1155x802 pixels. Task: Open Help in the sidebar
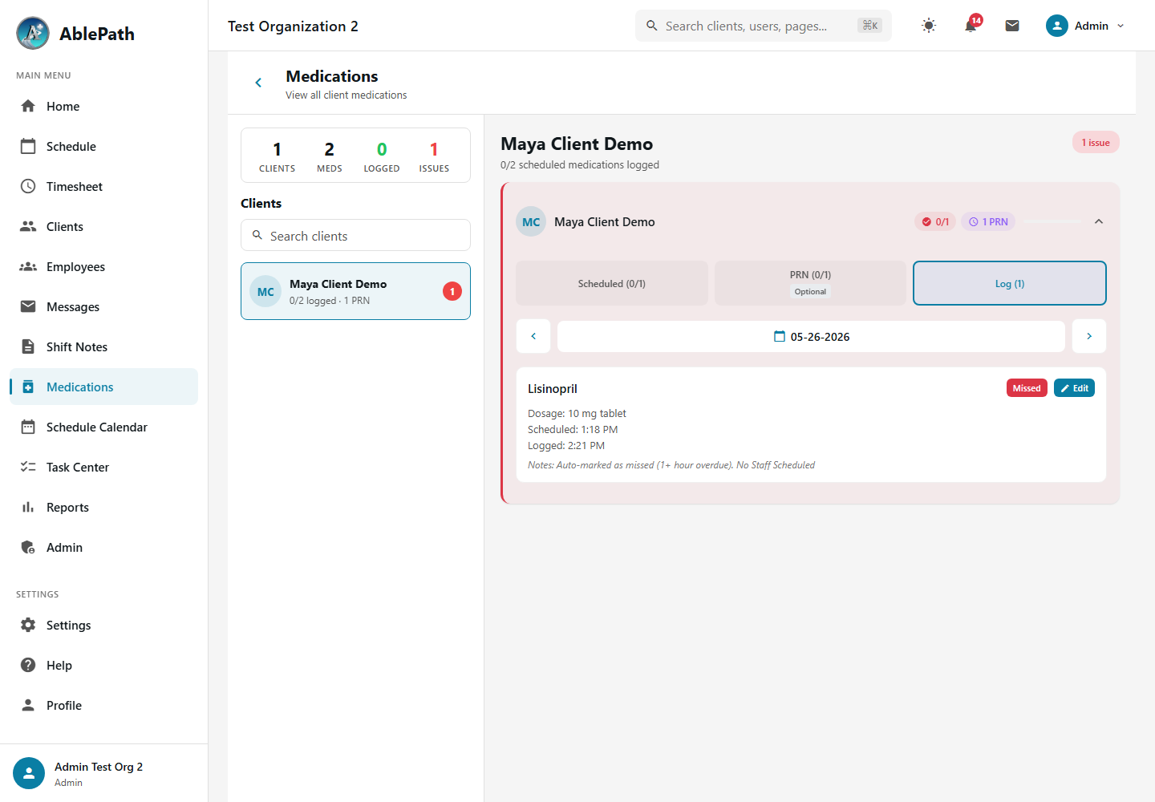[x=103, y=665]
